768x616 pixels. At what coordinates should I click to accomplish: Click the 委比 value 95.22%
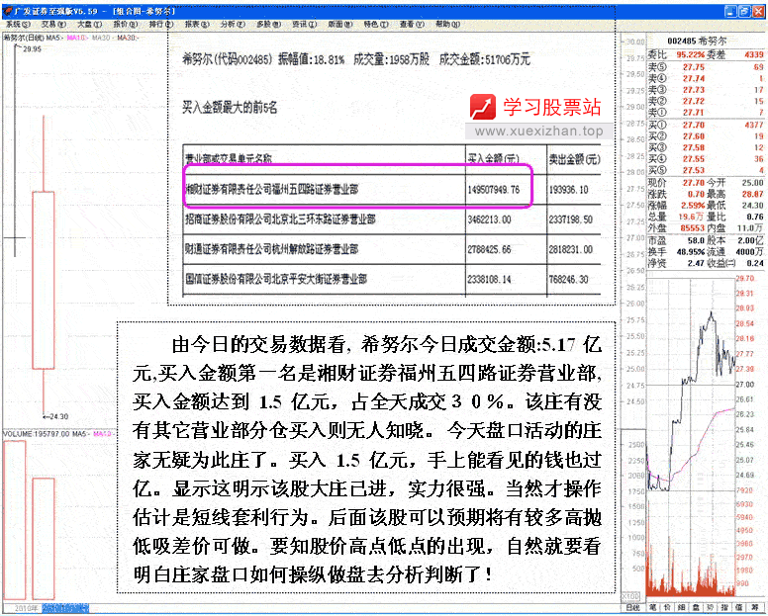coord(691,54)
